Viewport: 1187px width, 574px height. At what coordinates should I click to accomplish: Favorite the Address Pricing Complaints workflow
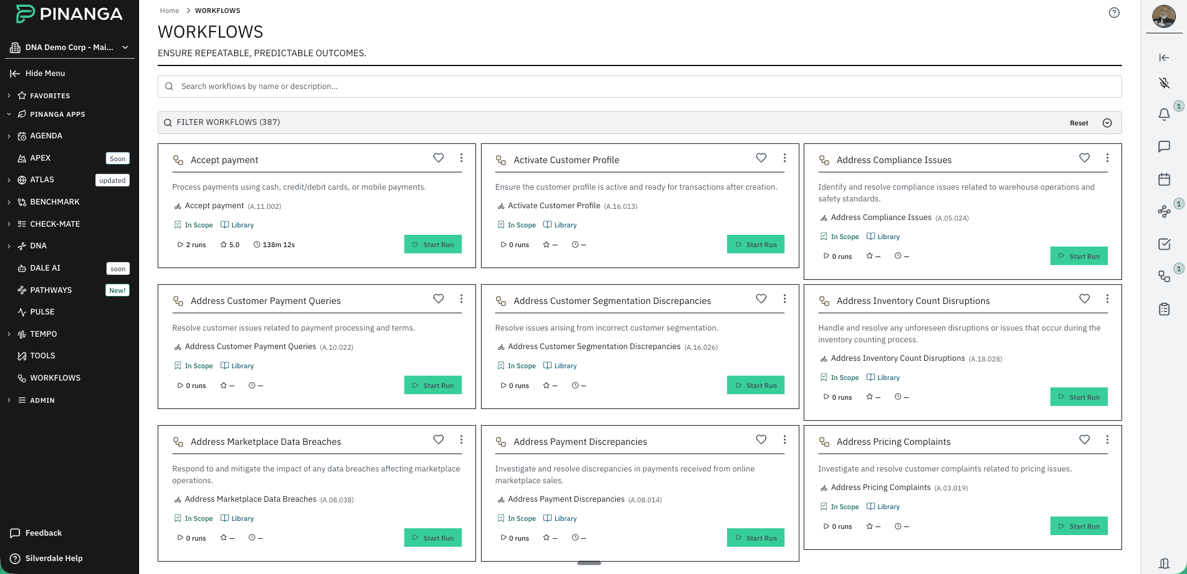click(x=1084, y=440)
